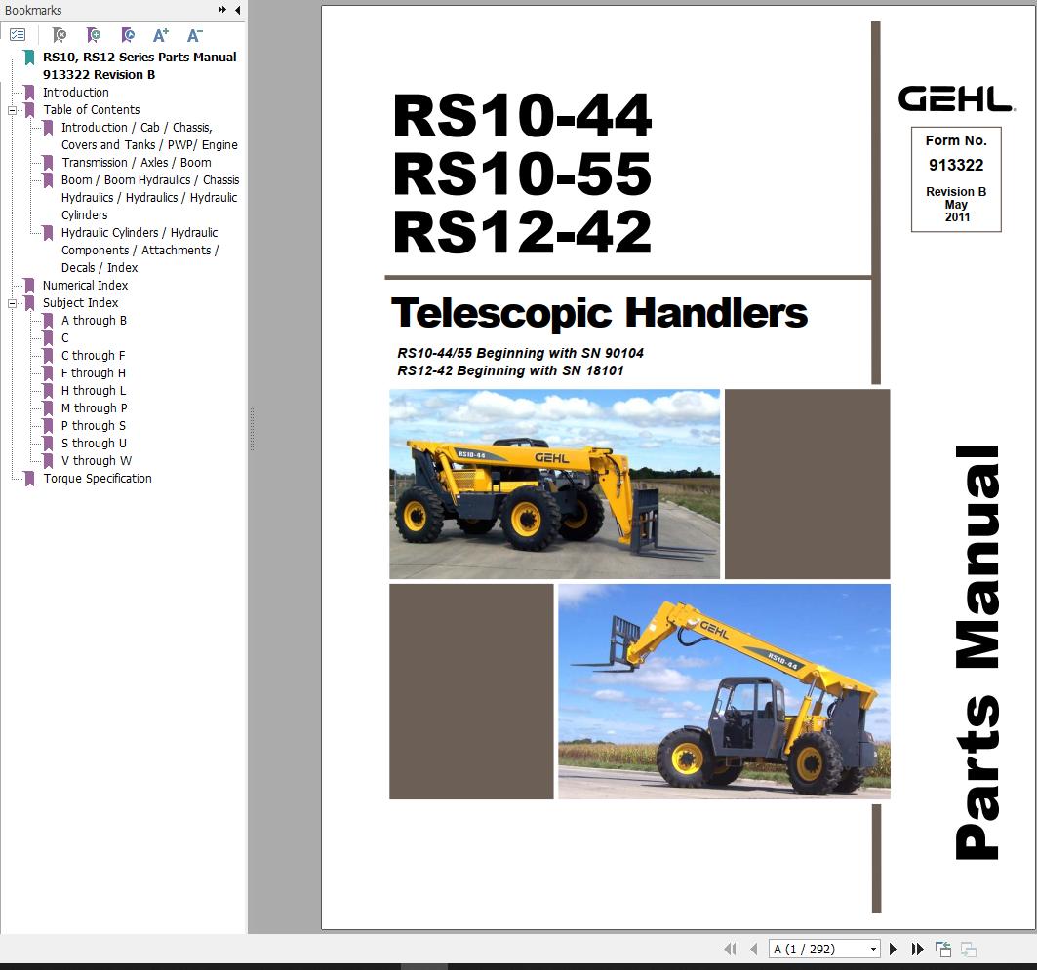
Task: Open the P through S bookmark
Action: coord(94,425)
